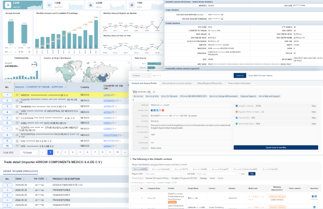
Task: Click the Other Work Mails green icon
Action: tap(236, 124)
